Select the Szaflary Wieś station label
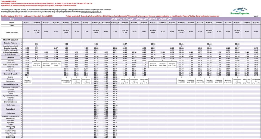 tap(11, 131)
